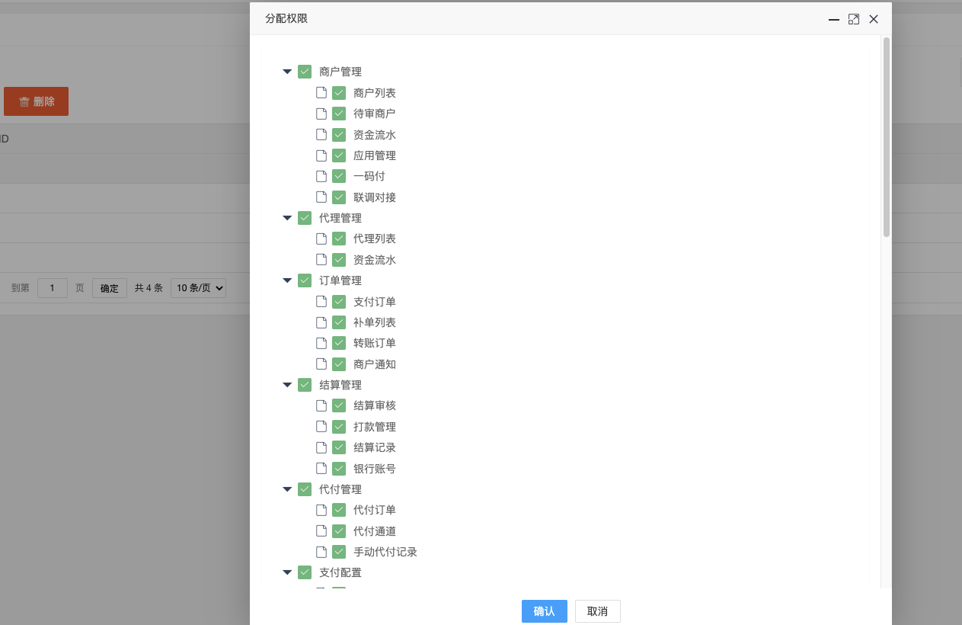Collapse the 商户管理 tree node

pyautogui.click(x=287, y=72)
